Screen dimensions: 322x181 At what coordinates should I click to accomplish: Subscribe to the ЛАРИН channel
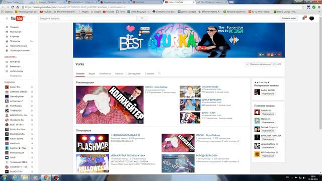click(268, 114)
